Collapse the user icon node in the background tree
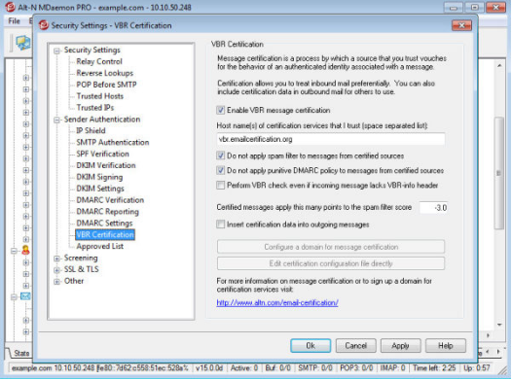Viewport: 512px width, 380px height. click(14, 251)
